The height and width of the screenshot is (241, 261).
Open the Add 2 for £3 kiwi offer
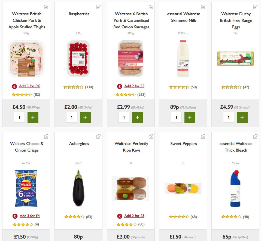point(134,216)
